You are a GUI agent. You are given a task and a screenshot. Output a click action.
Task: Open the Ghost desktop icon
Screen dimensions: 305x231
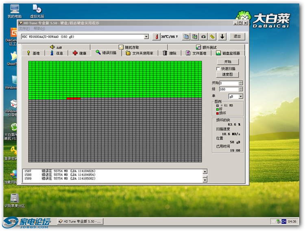(12, 59)
